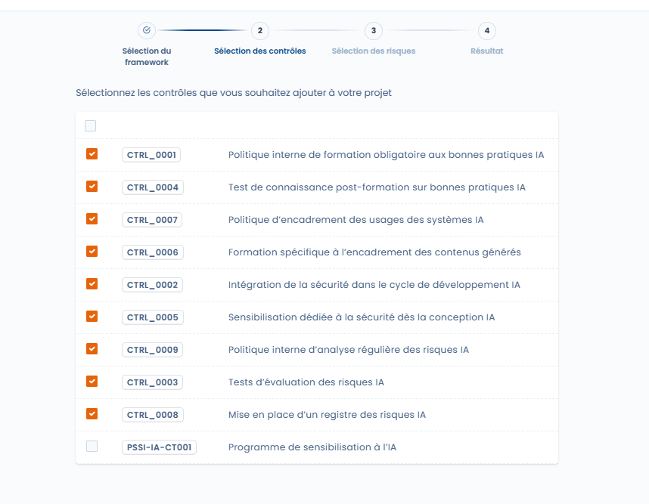This screenshot has height=504, width=649.
Task: Click the CTRL_0005 code badge
Action: pyautogui.click(x=152, y=317)
